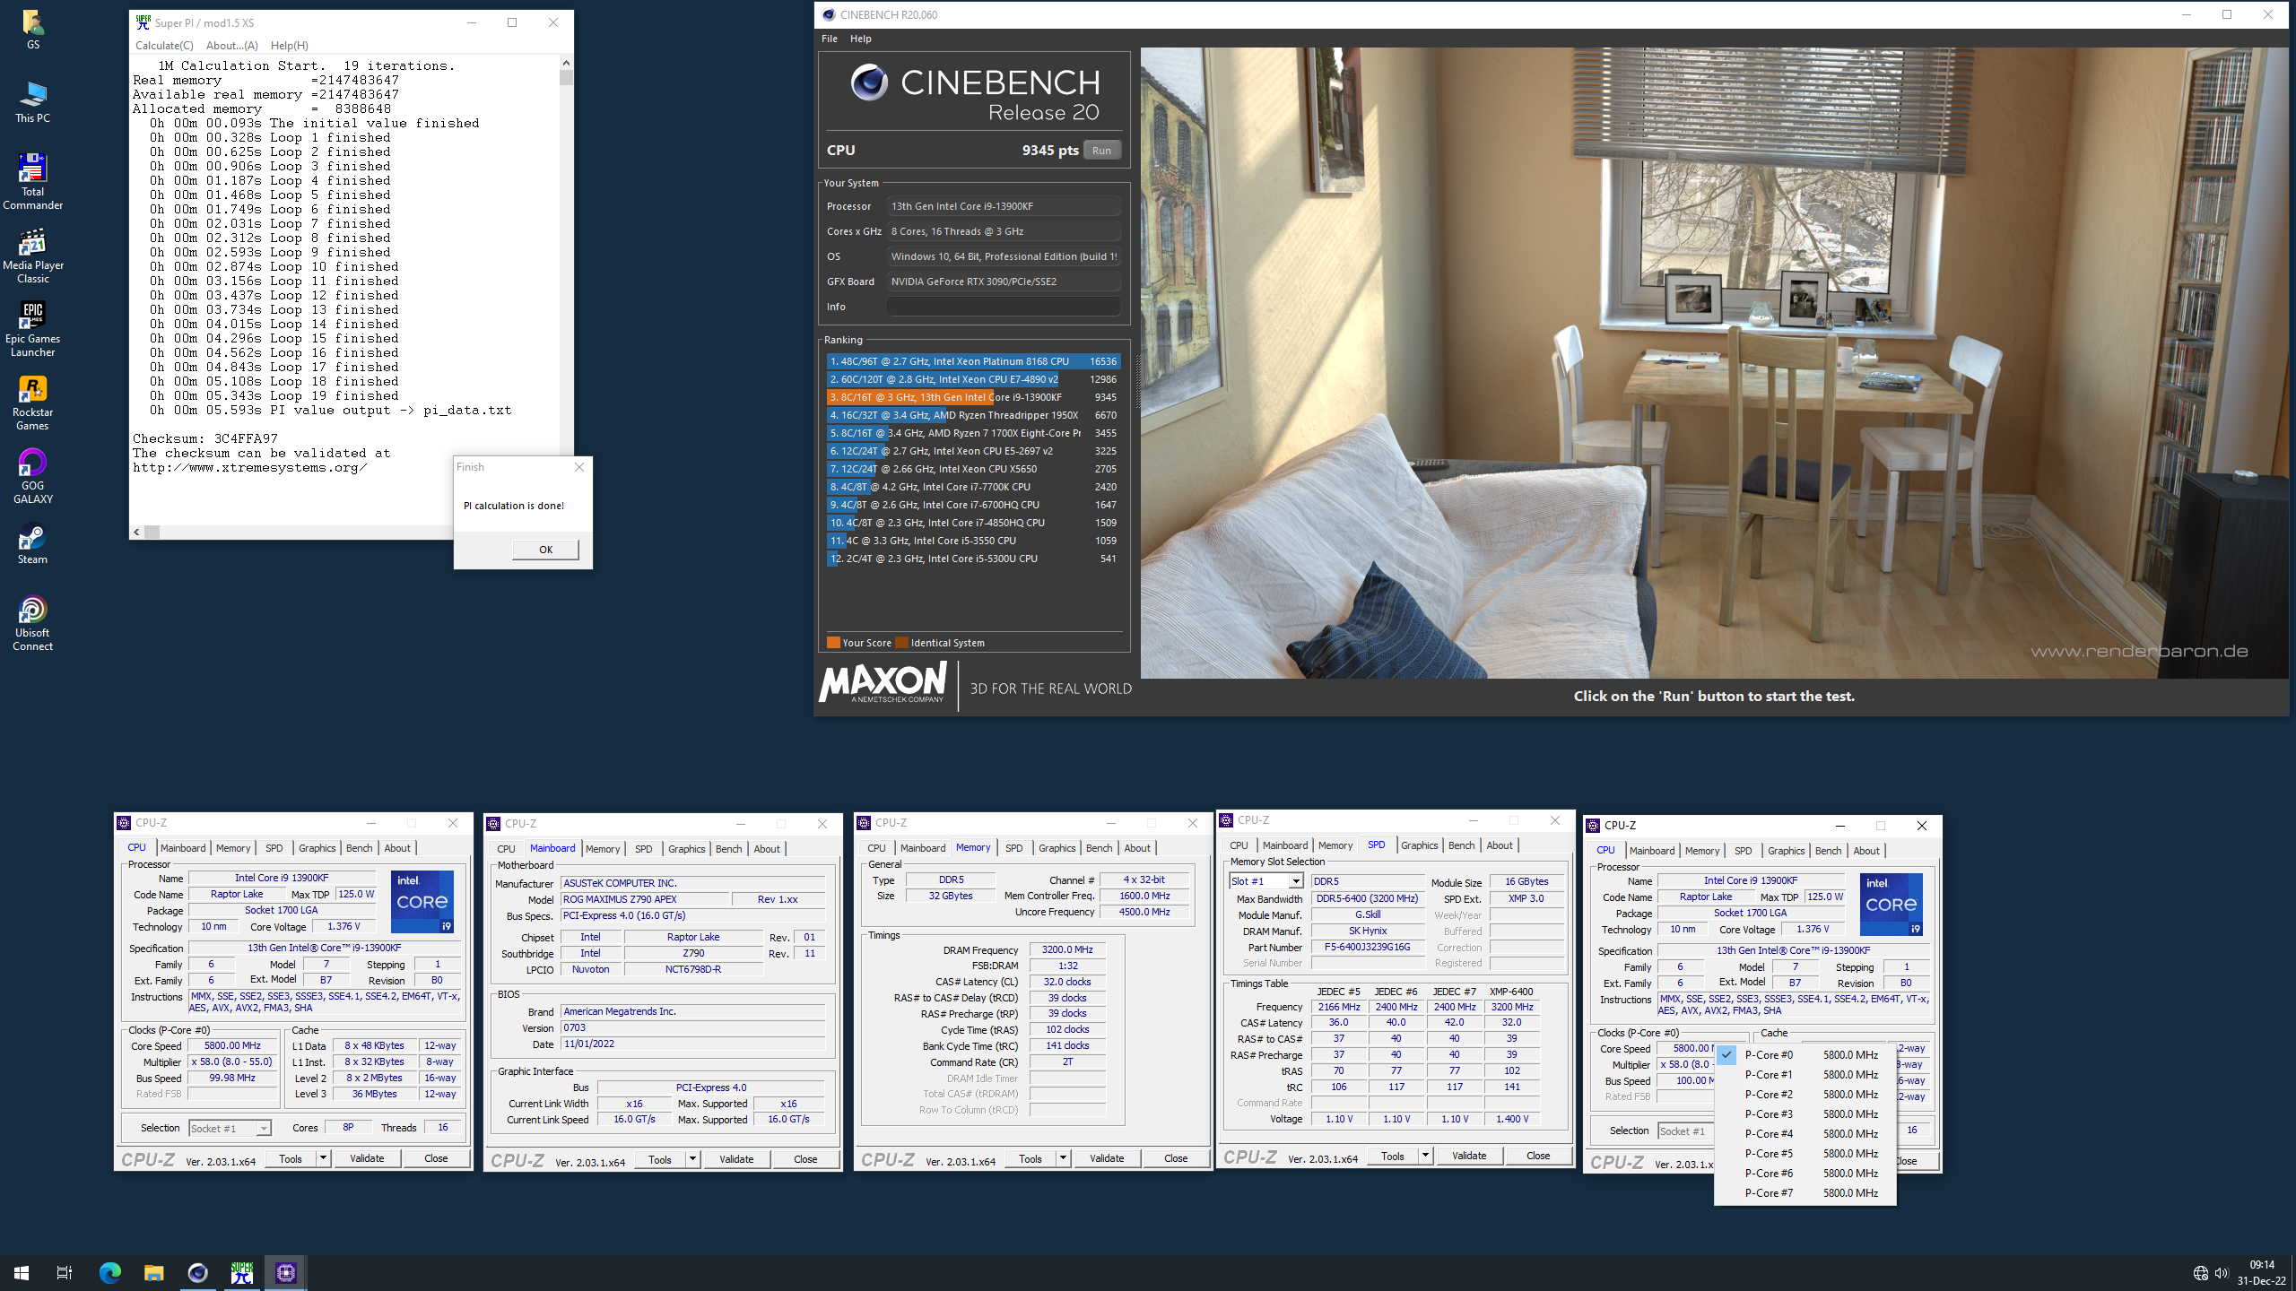Open Slot #1 memory slot dropdown
Viewport: 2296px width, 1291px height.
[1265, 881]
